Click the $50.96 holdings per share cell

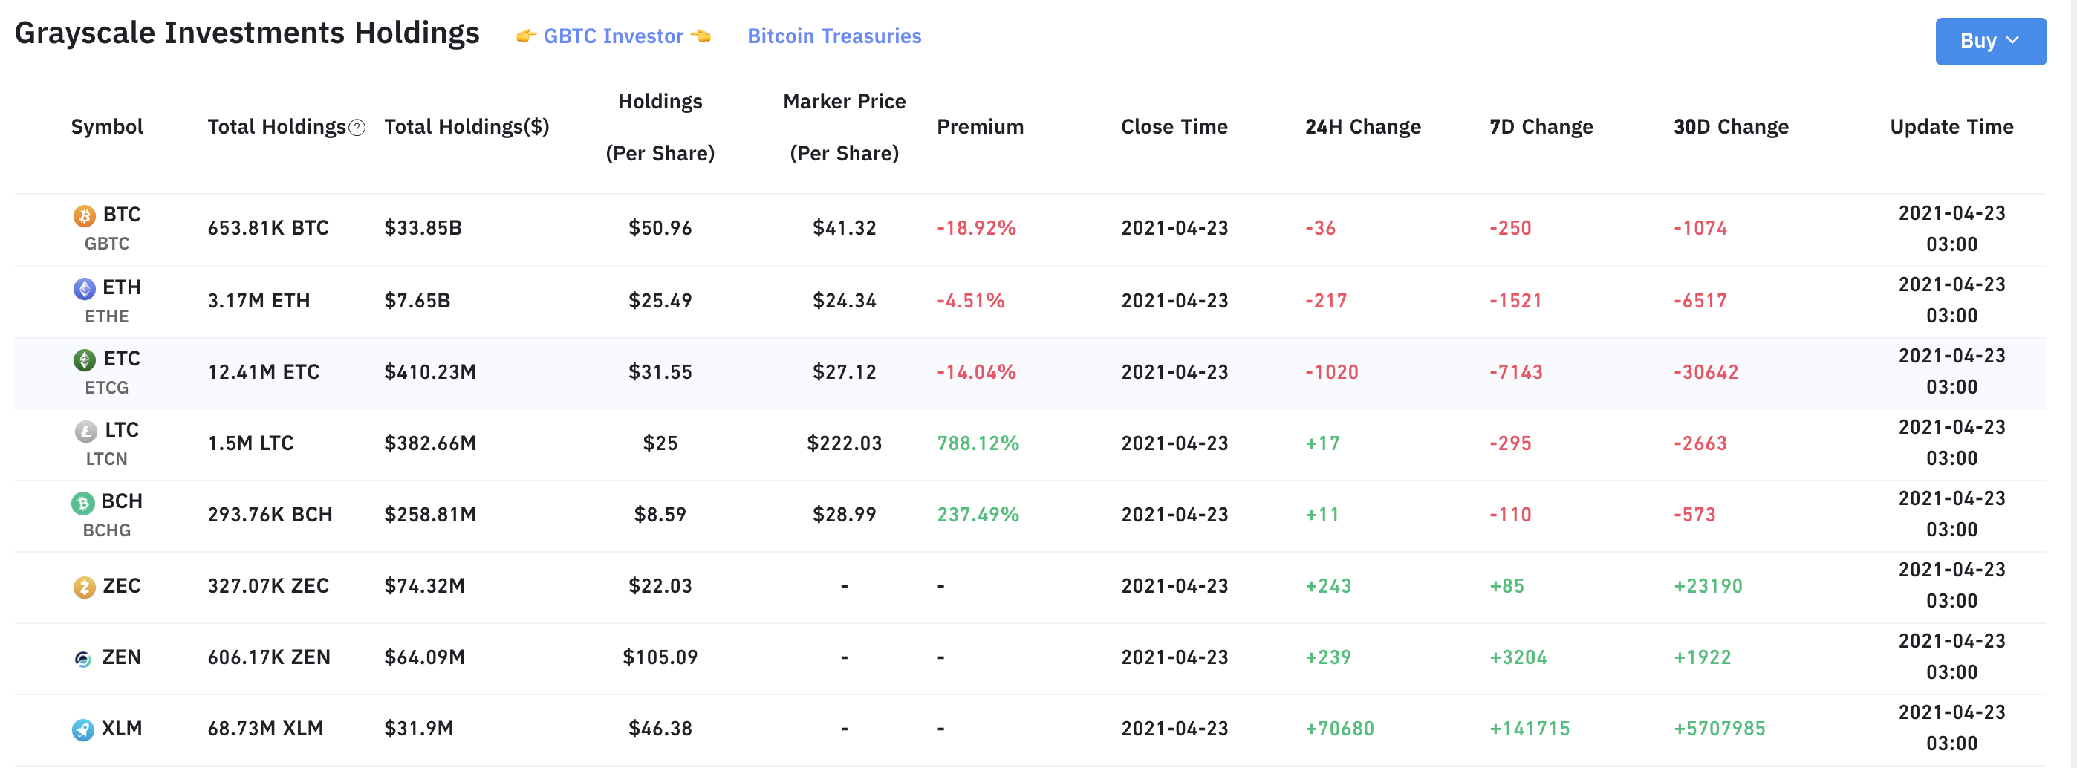(660, 228)
